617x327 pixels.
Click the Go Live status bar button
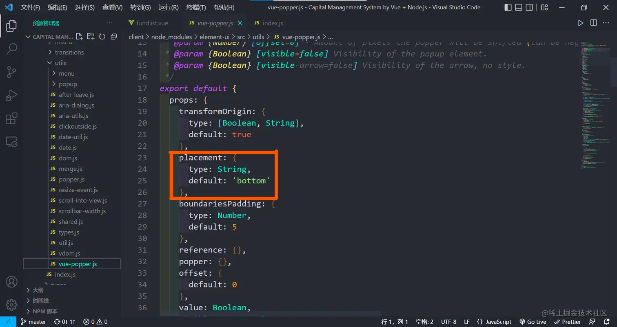coord(533,322)
